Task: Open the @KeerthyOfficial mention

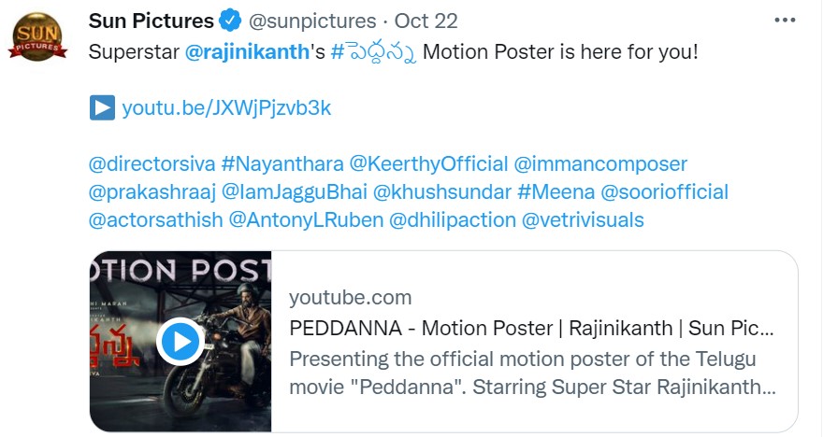Action: [428, 165]
